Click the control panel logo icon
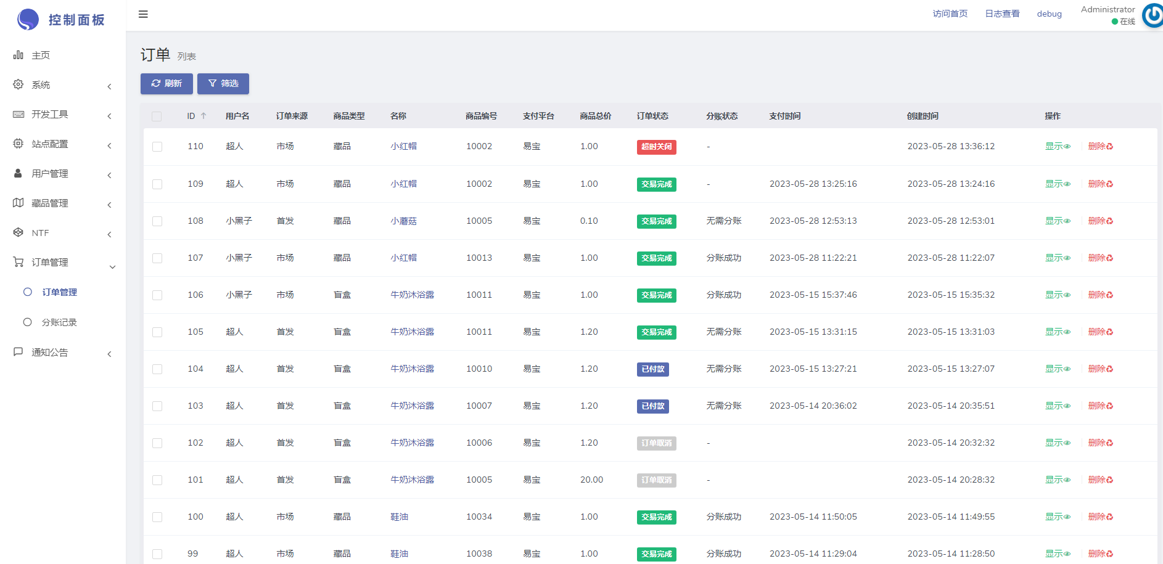The image size is (1163, 564). point(28,20)
